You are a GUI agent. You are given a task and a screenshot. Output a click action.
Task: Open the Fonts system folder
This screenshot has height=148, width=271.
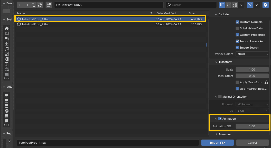pyautogui.click(x=7, y=64)
